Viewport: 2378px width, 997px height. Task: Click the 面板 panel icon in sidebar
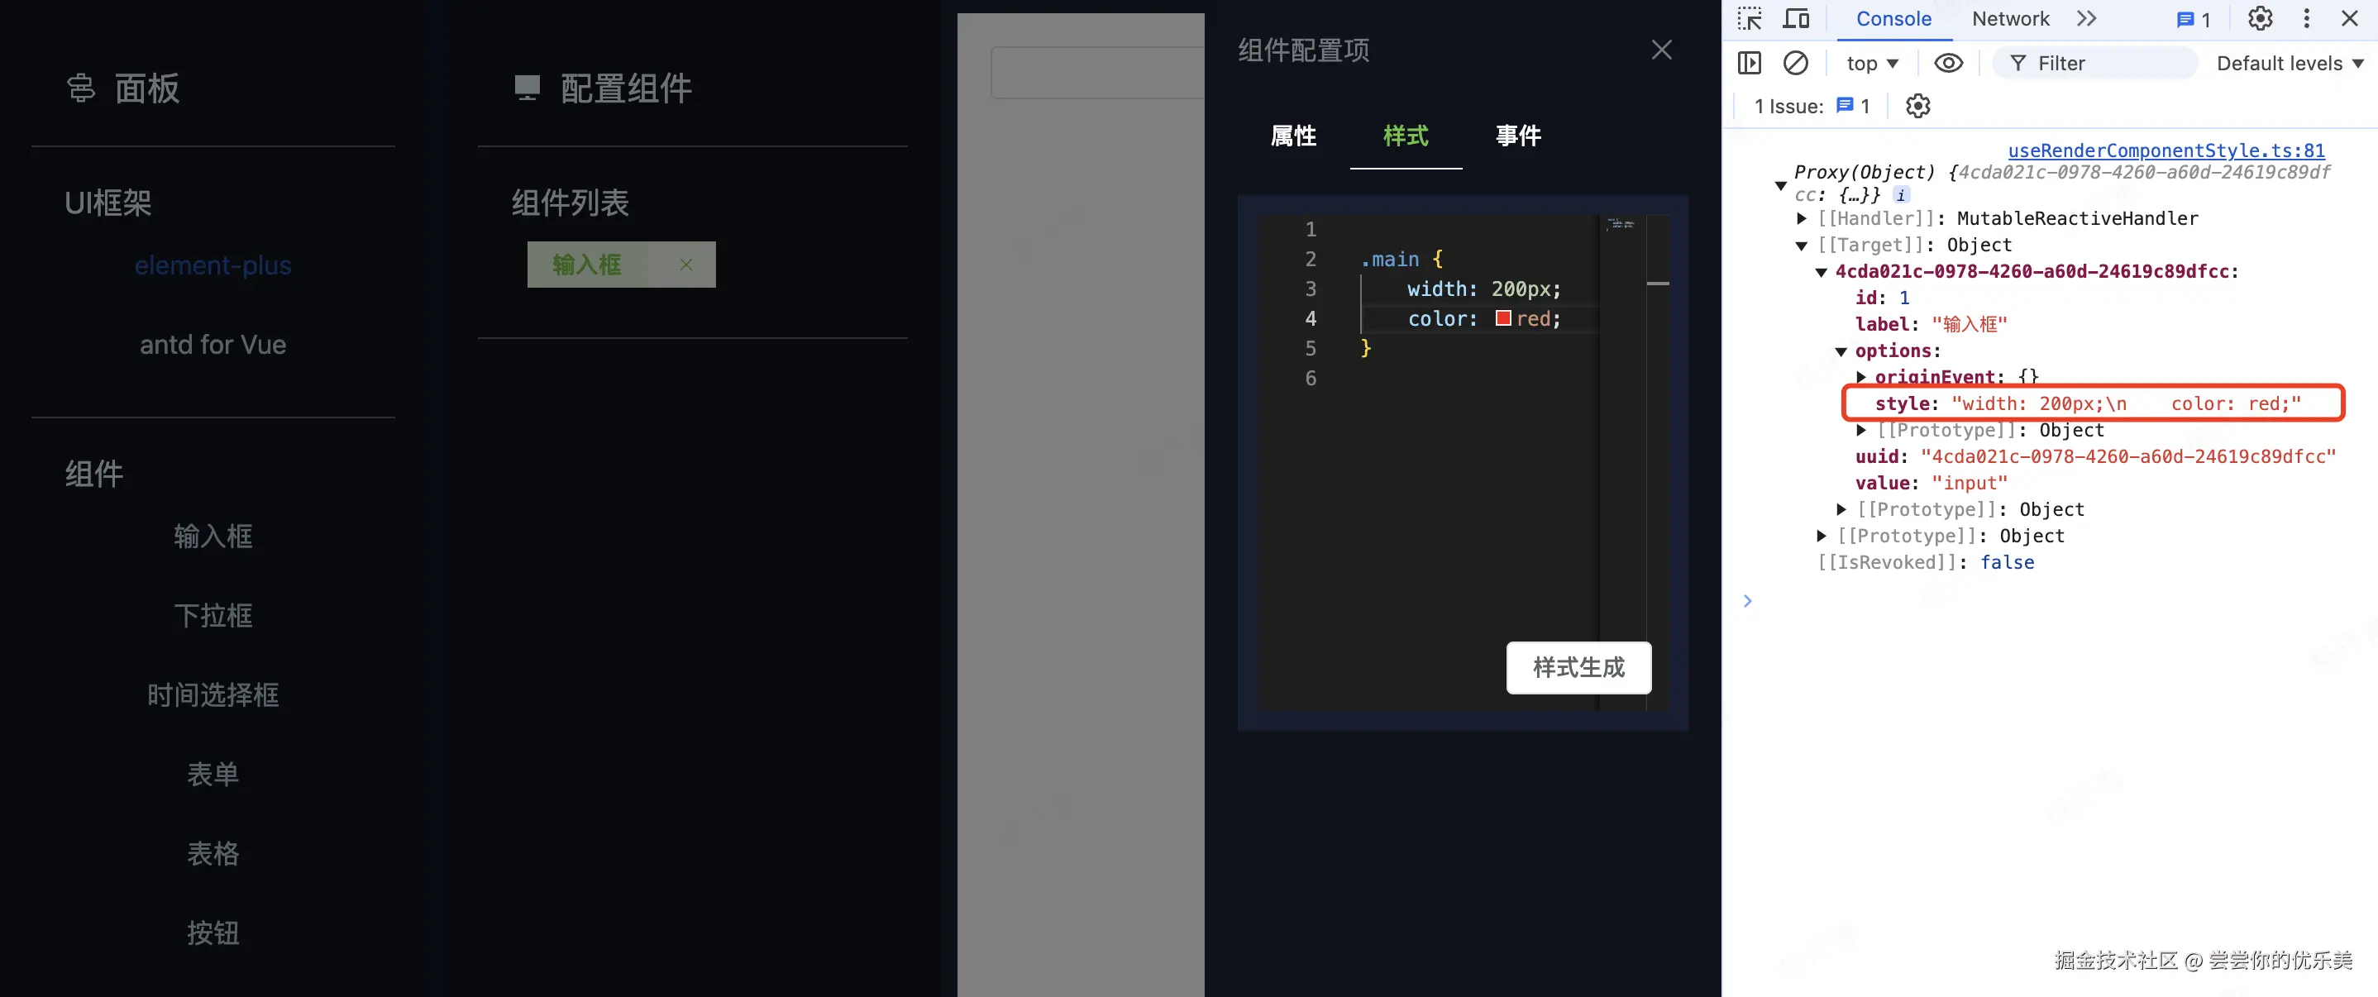(80, 88)
